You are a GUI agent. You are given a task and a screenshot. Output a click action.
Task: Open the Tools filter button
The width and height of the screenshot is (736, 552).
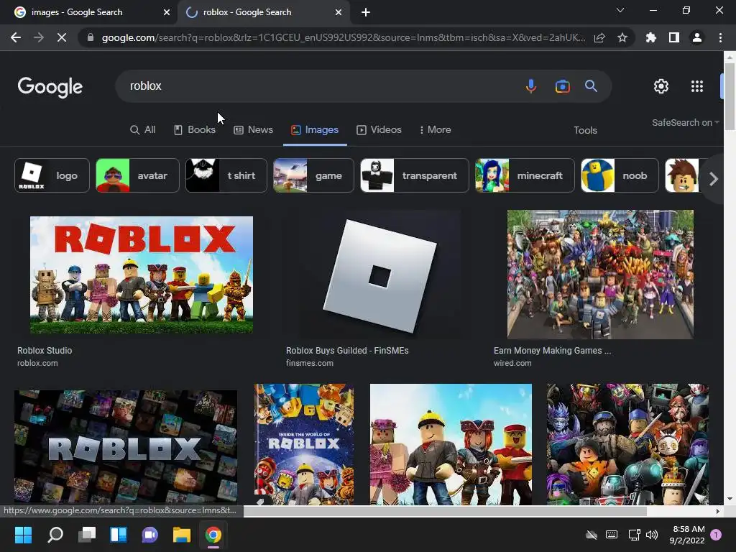[x=585, y=131]
